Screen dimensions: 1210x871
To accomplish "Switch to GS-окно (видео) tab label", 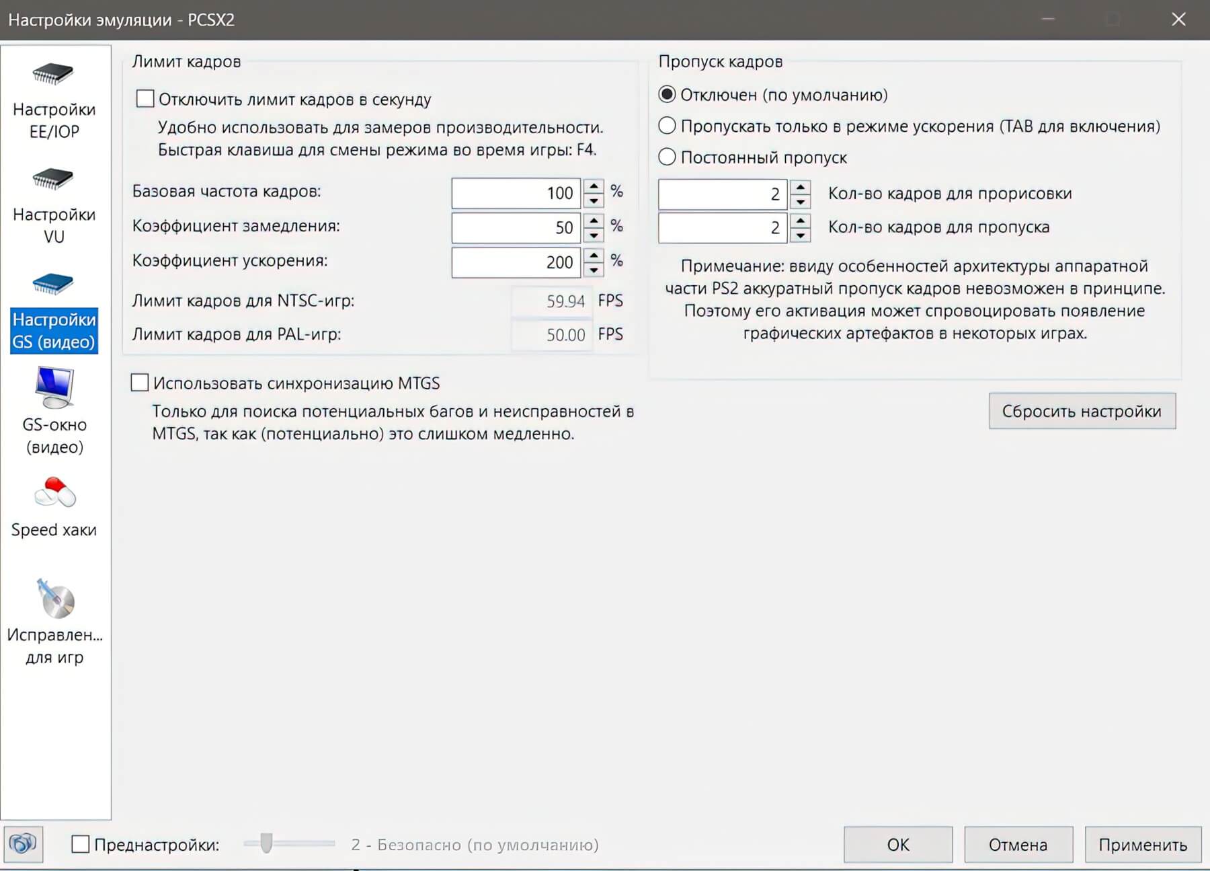I will click(x=54, y=436).
